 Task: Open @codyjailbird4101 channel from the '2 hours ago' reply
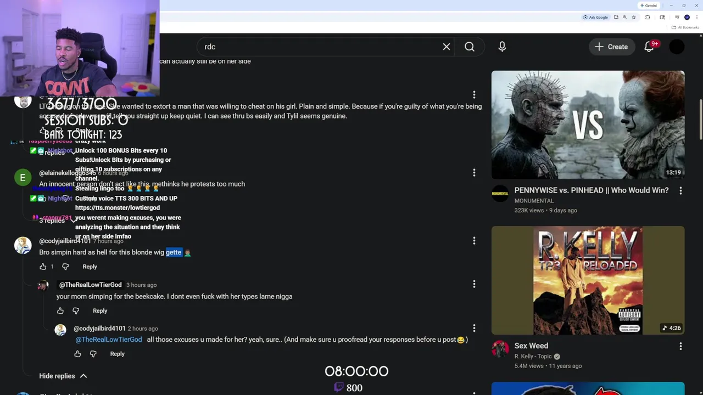coord(99,329)
